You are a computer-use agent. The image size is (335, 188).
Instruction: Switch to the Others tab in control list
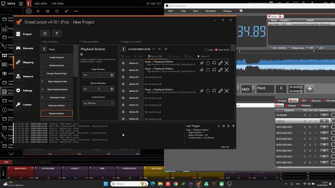[x=203, y=56]
